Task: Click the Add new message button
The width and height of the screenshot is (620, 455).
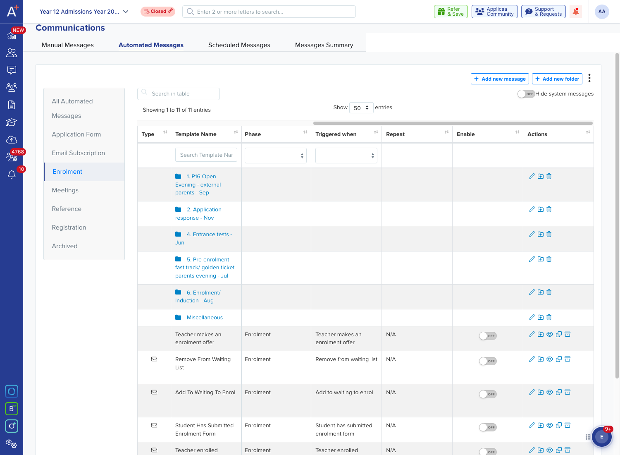Action: pyautogui.click(x=500, y=79)
